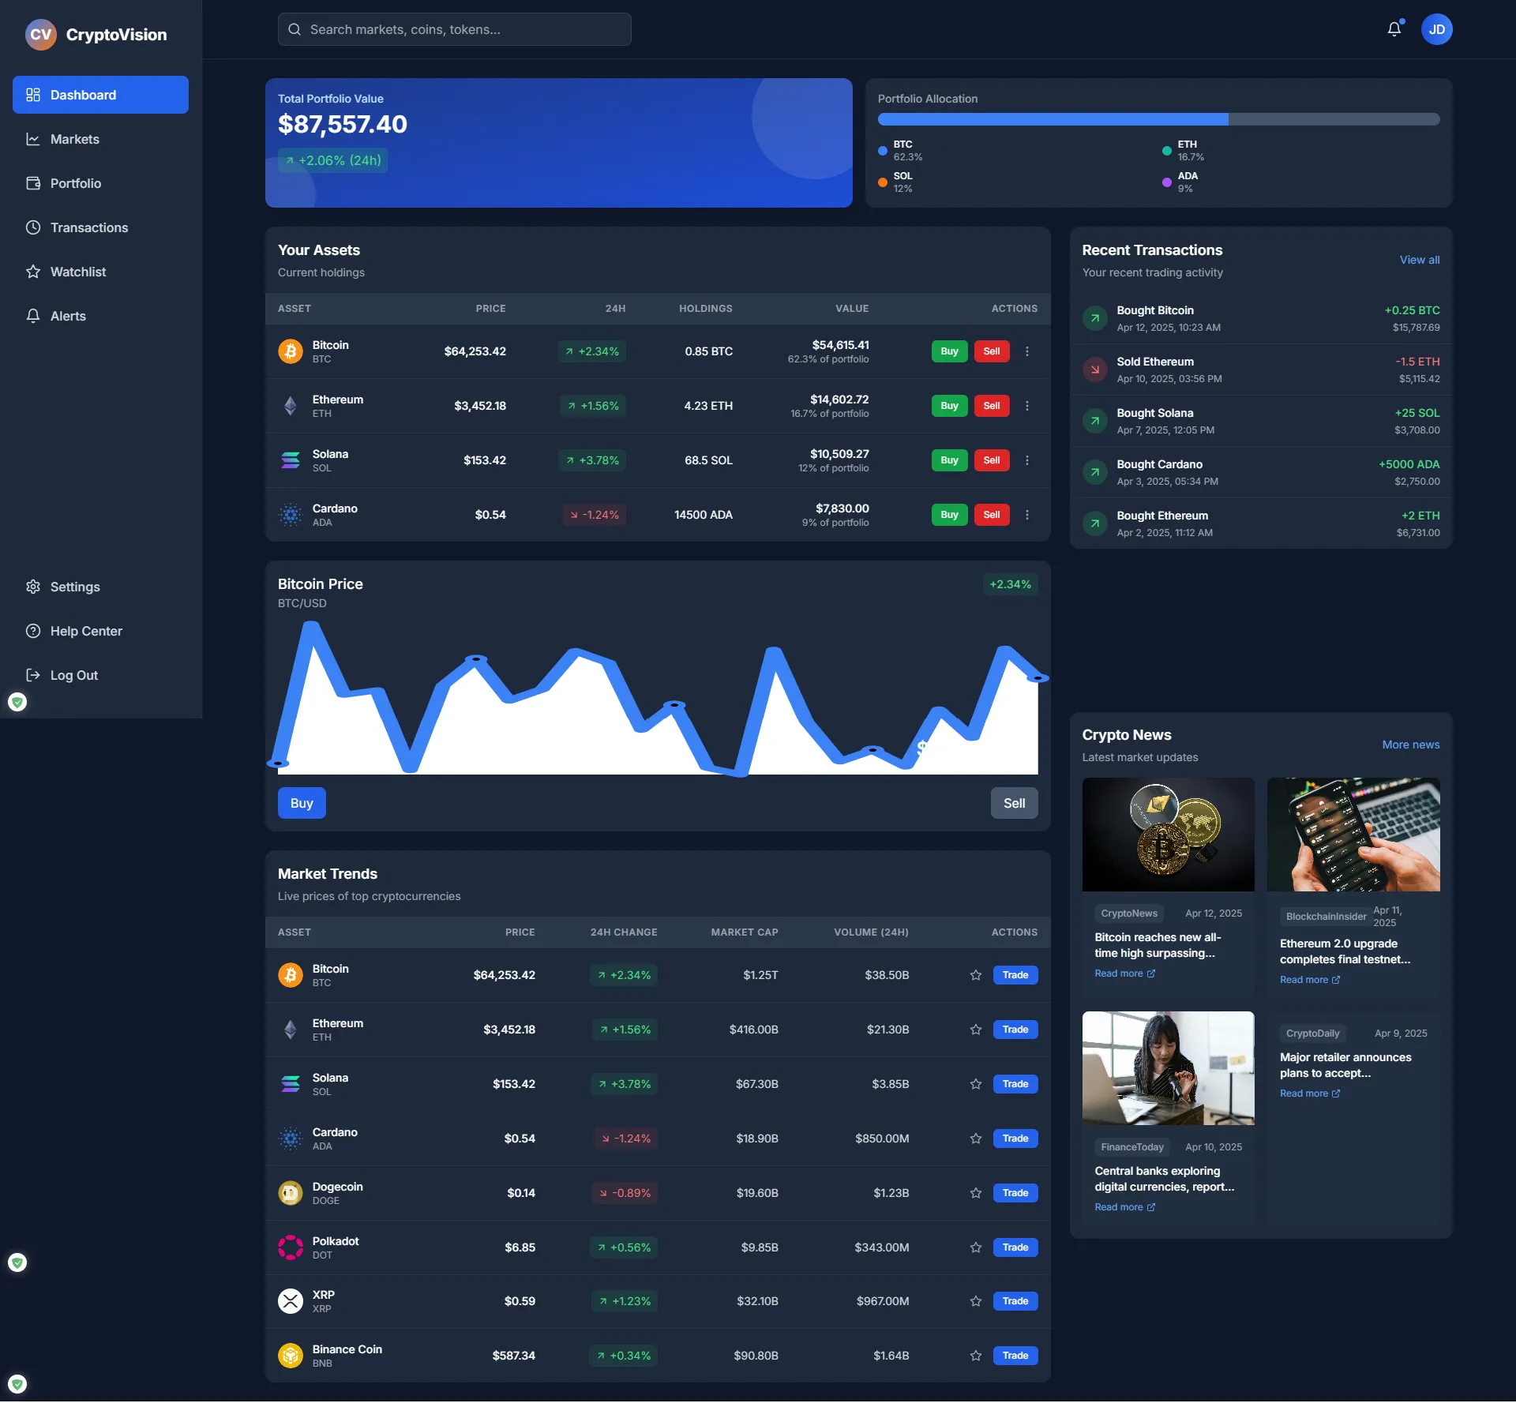Click the search markets input field
1516x1403 pixels.
(454, 29)
